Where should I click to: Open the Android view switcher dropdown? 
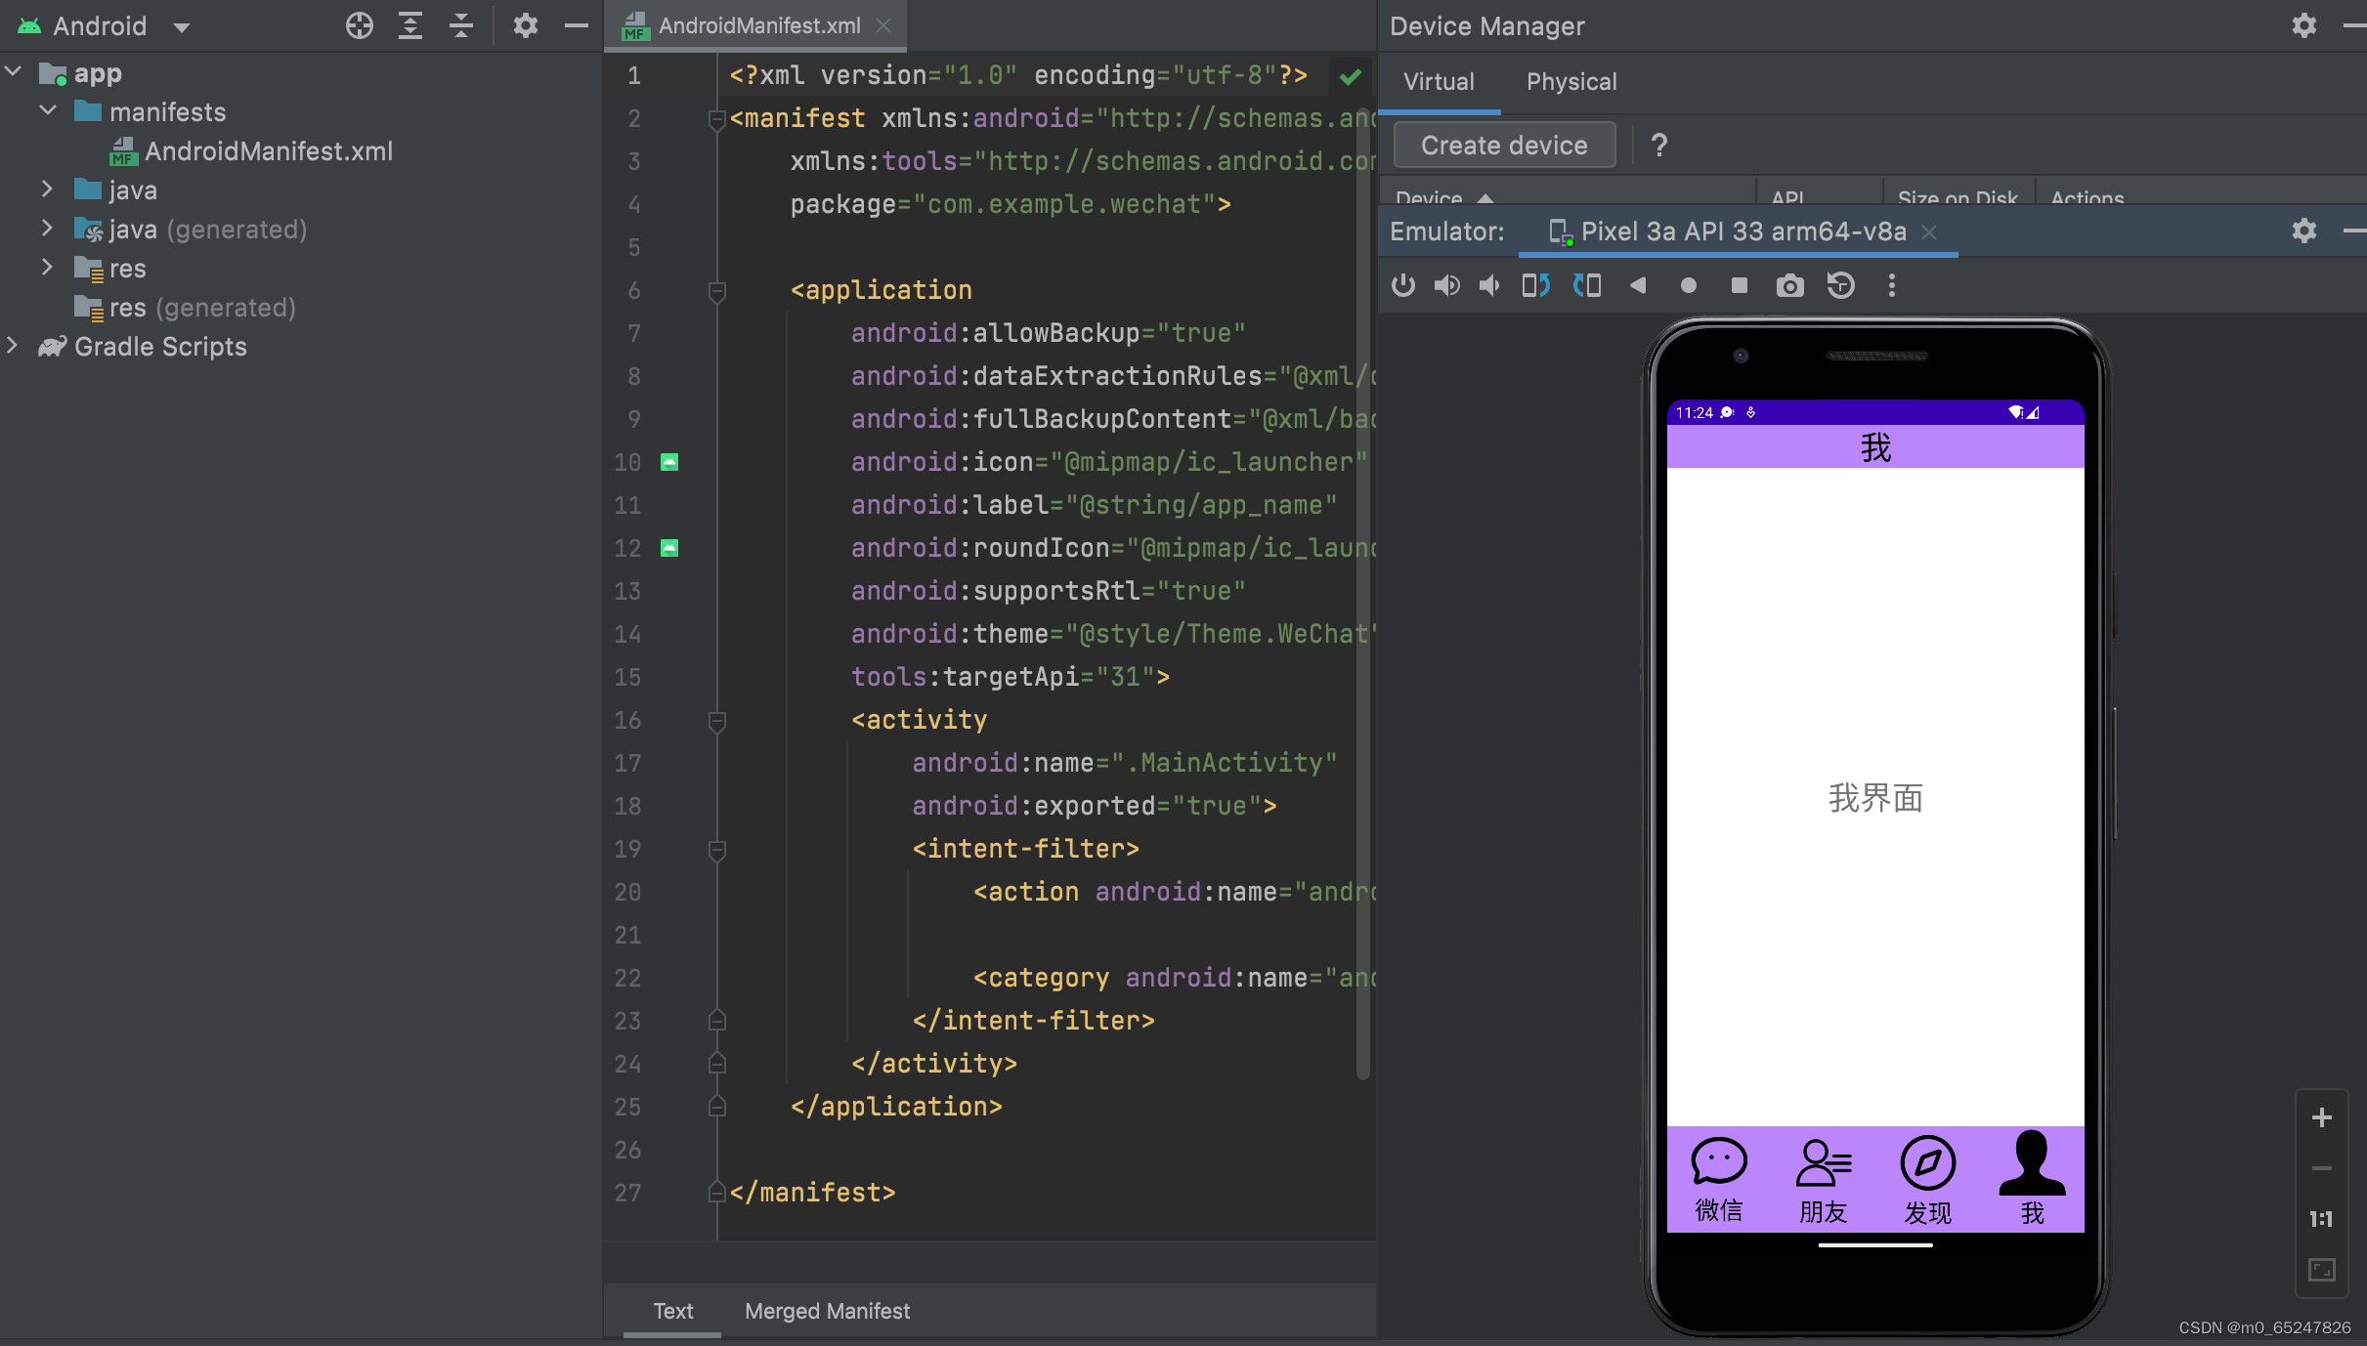point(182,25)
